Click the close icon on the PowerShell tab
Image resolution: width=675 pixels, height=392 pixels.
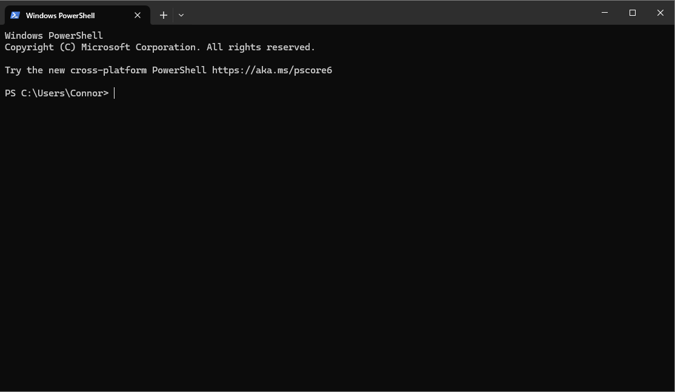138,15
